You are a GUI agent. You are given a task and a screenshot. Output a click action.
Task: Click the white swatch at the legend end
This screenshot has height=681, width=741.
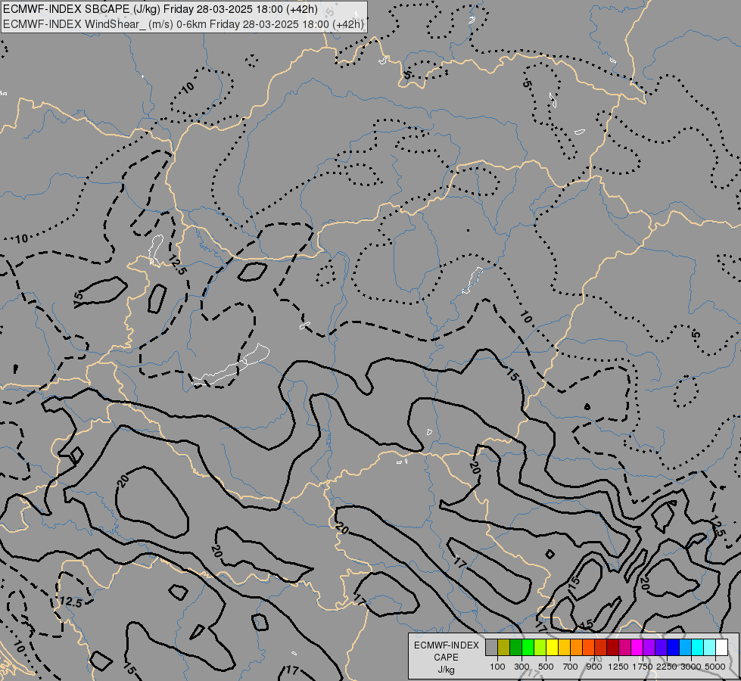[x=722, y=648]
